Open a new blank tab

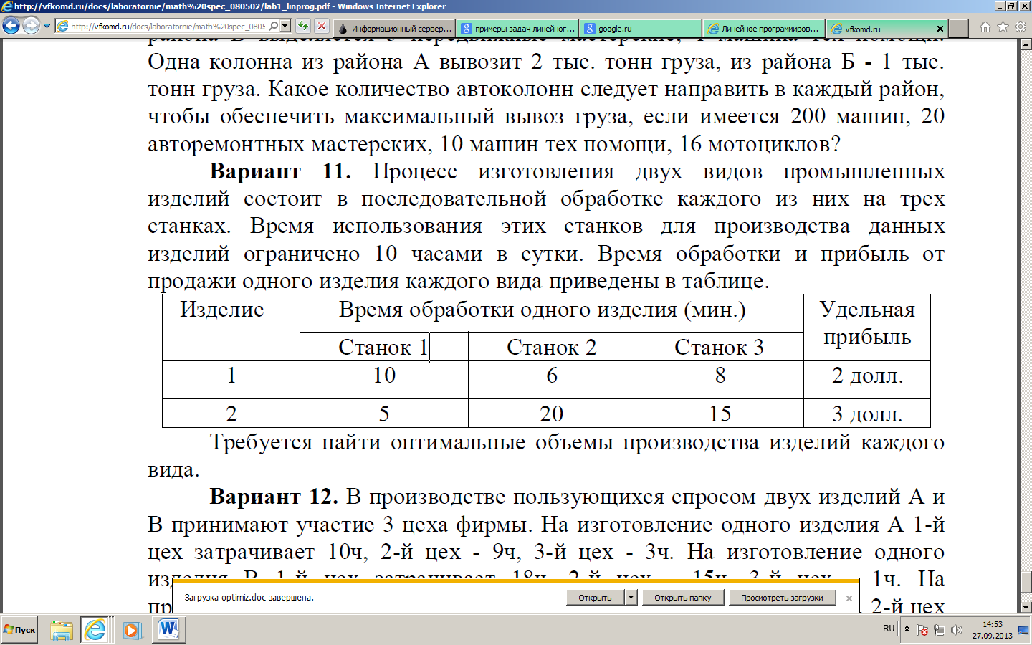pos(959,29)
